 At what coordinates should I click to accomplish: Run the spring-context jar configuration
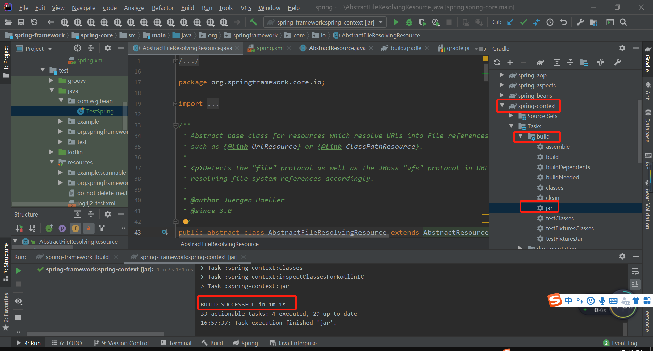point(396,22)
